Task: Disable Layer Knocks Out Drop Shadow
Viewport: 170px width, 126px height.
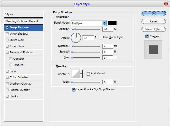Action: coord(74,89)
